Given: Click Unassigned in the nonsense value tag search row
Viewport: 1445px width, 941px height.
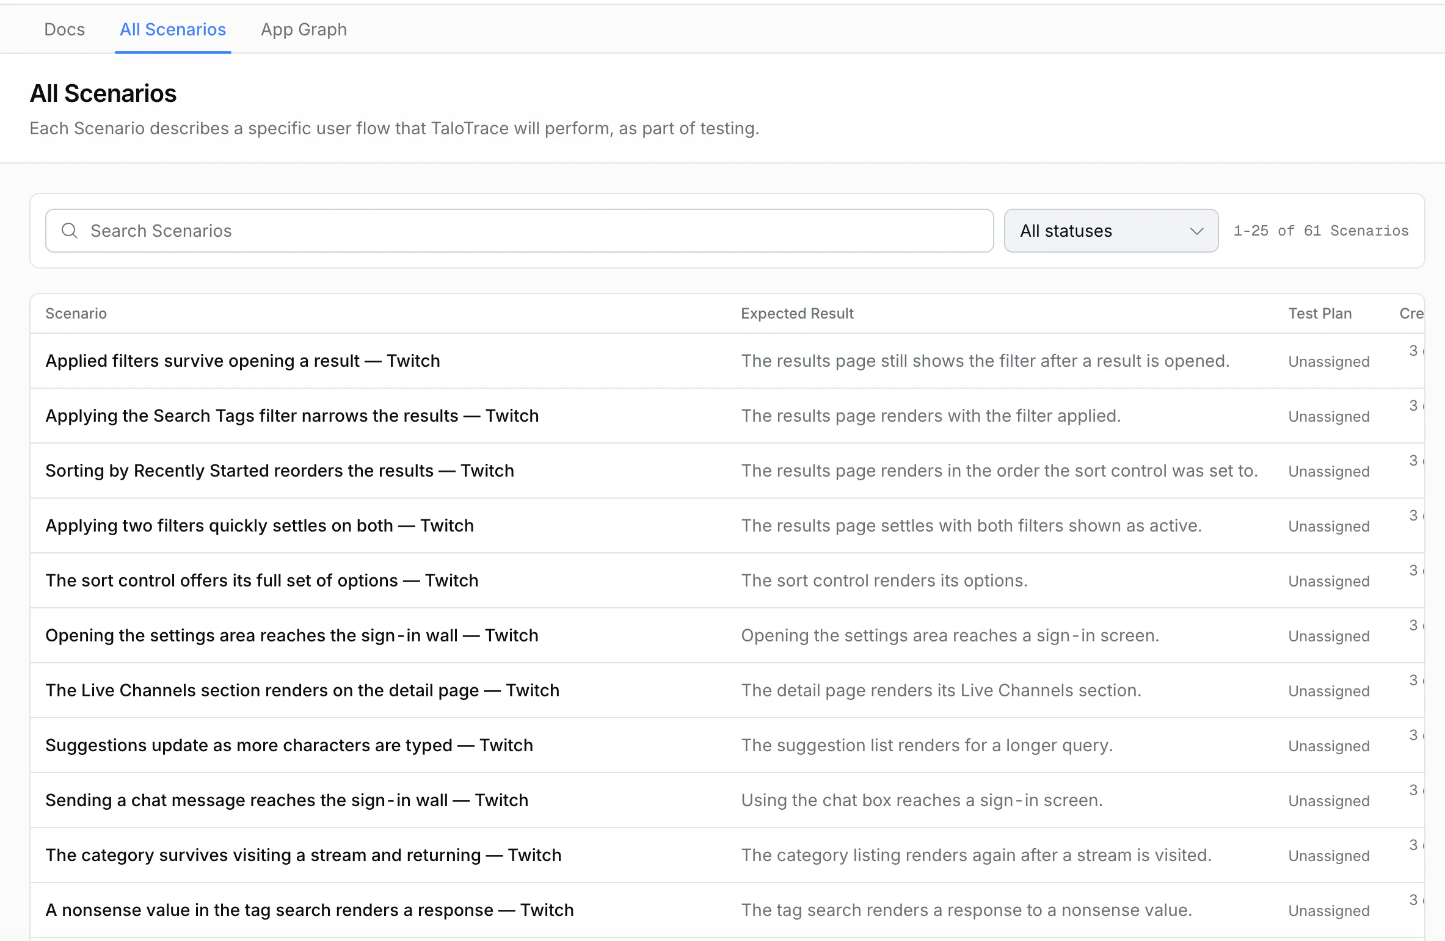Looking at the screenshot, I should (x=1328, y=910).
